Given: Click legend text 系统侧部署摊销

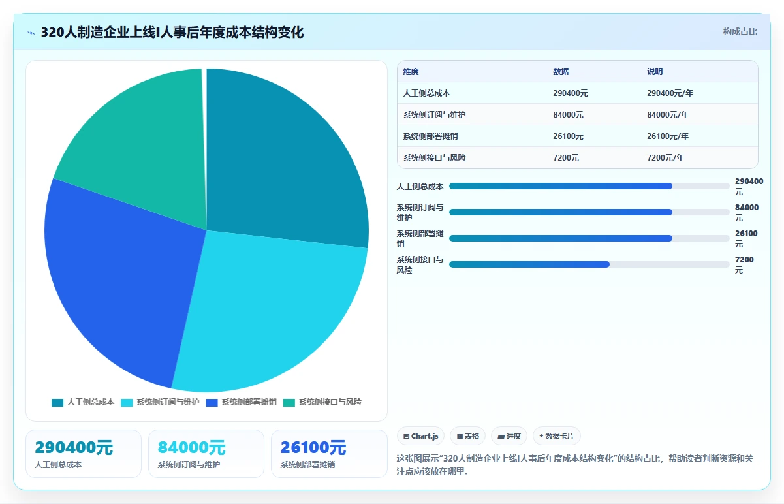Looking at the screenshot, I should click(x=249, y=402).
